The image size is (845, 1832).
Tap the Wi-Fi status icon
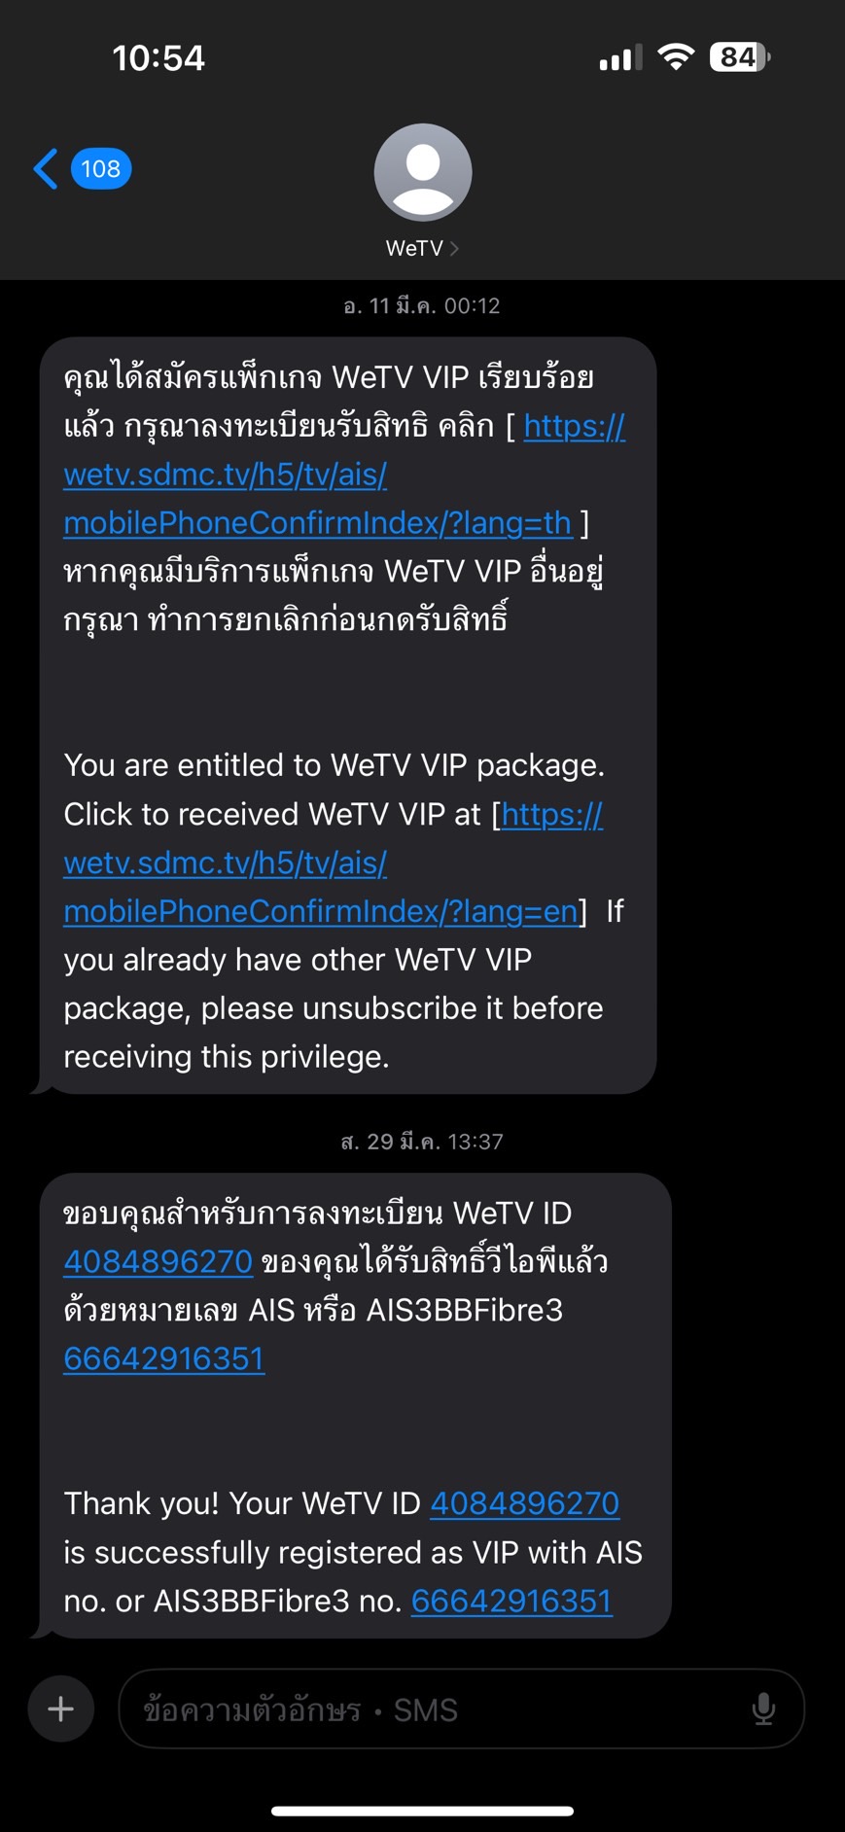[676, 57]
